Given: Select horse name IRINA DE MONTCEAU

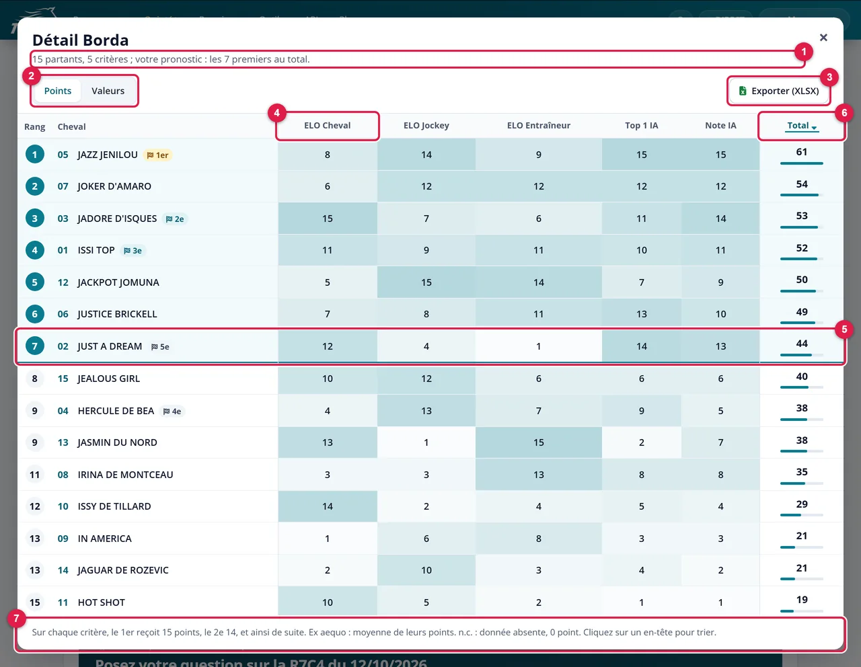Looking at the screenshot, I should [x=126, y=475].
